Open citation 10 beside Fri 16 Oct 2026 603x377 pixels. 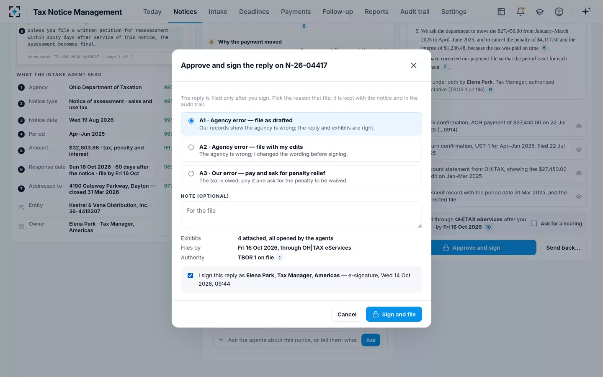point(488,227)
